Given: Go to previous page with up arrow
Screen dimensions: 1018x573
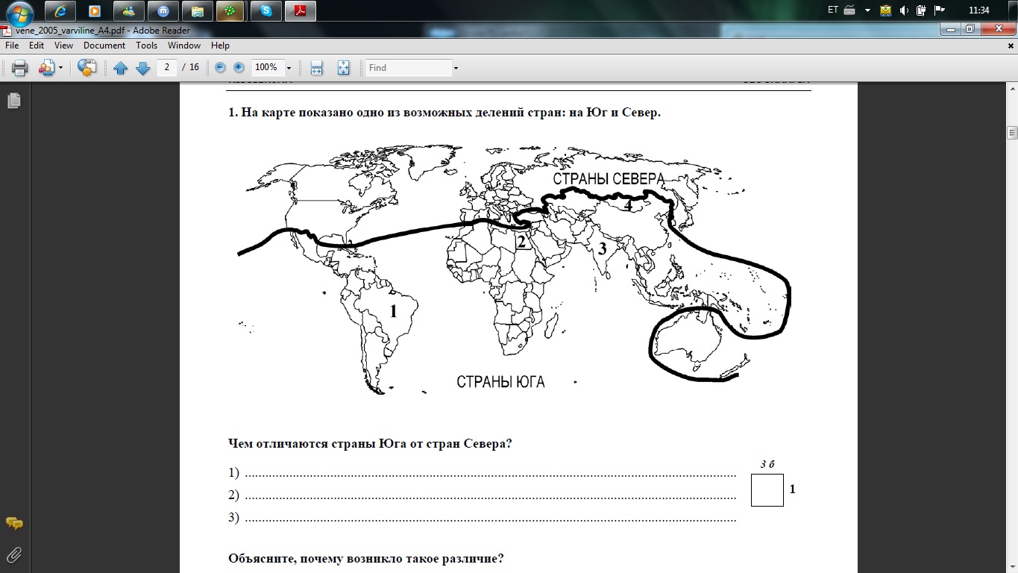Looking at the screenshot, I should tap(120, 68).
